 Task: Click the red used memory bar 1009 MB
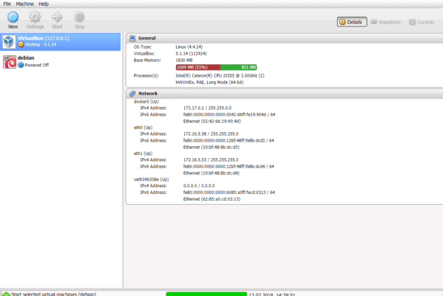pos(198,67)
